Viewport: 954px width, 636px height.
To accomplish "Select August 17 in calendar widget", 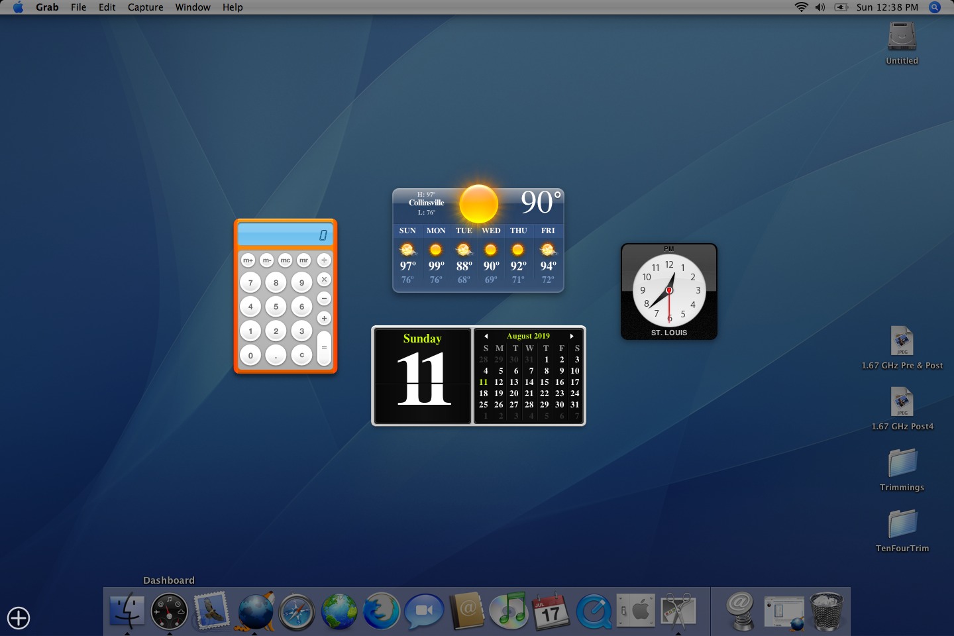I will (574, 382).
